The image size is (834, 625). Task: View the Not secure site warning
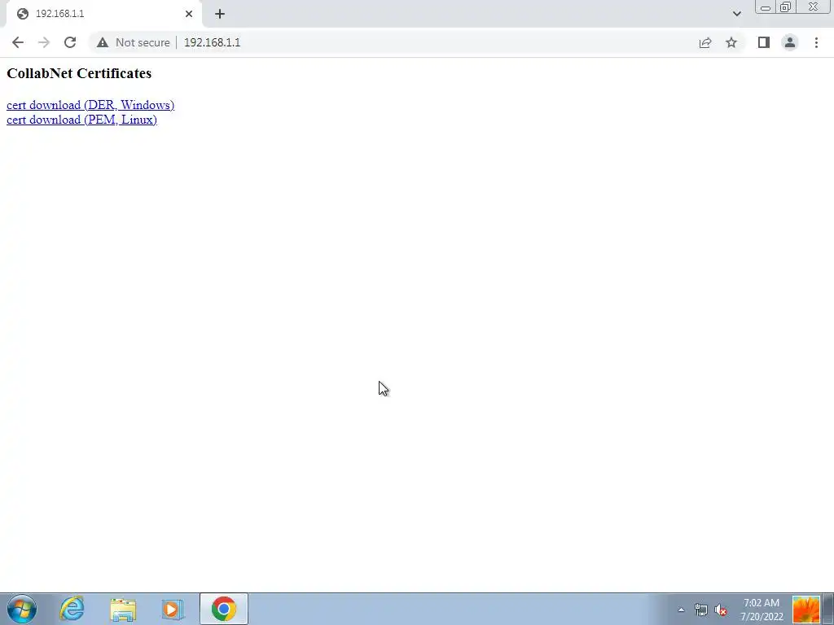133,42
